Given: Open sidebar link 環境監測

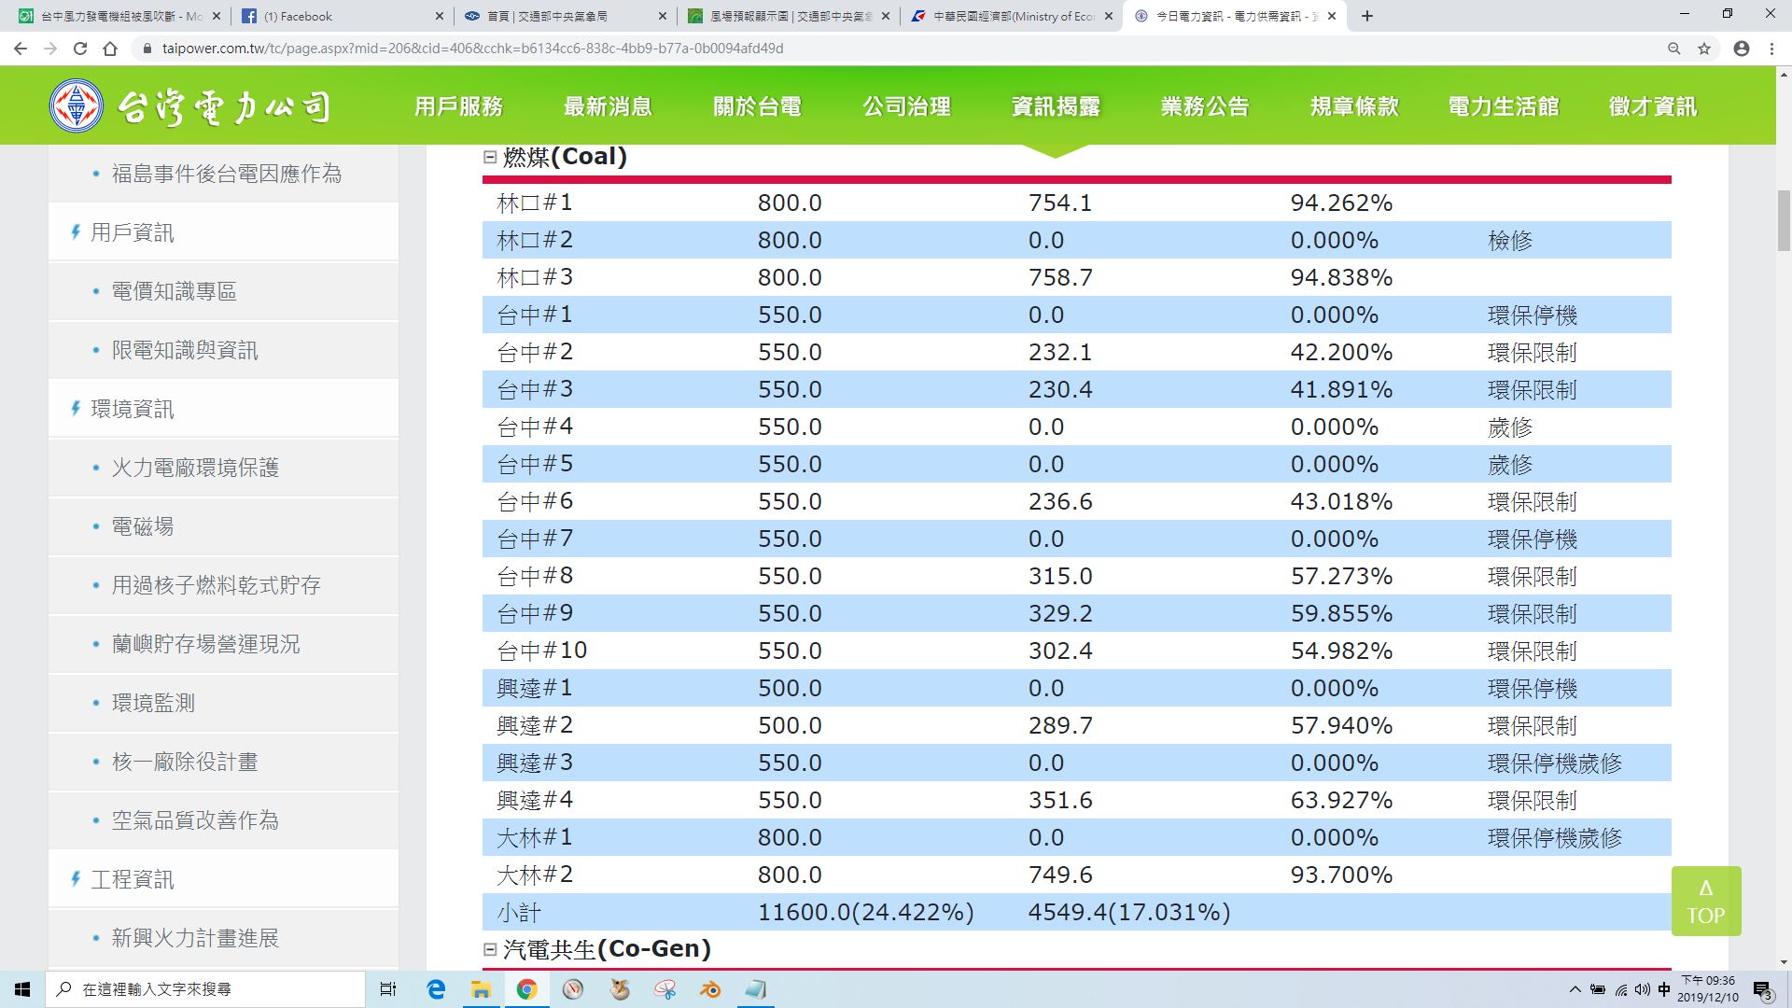Looking at the screenshot, I should click(x=153, y=703).
